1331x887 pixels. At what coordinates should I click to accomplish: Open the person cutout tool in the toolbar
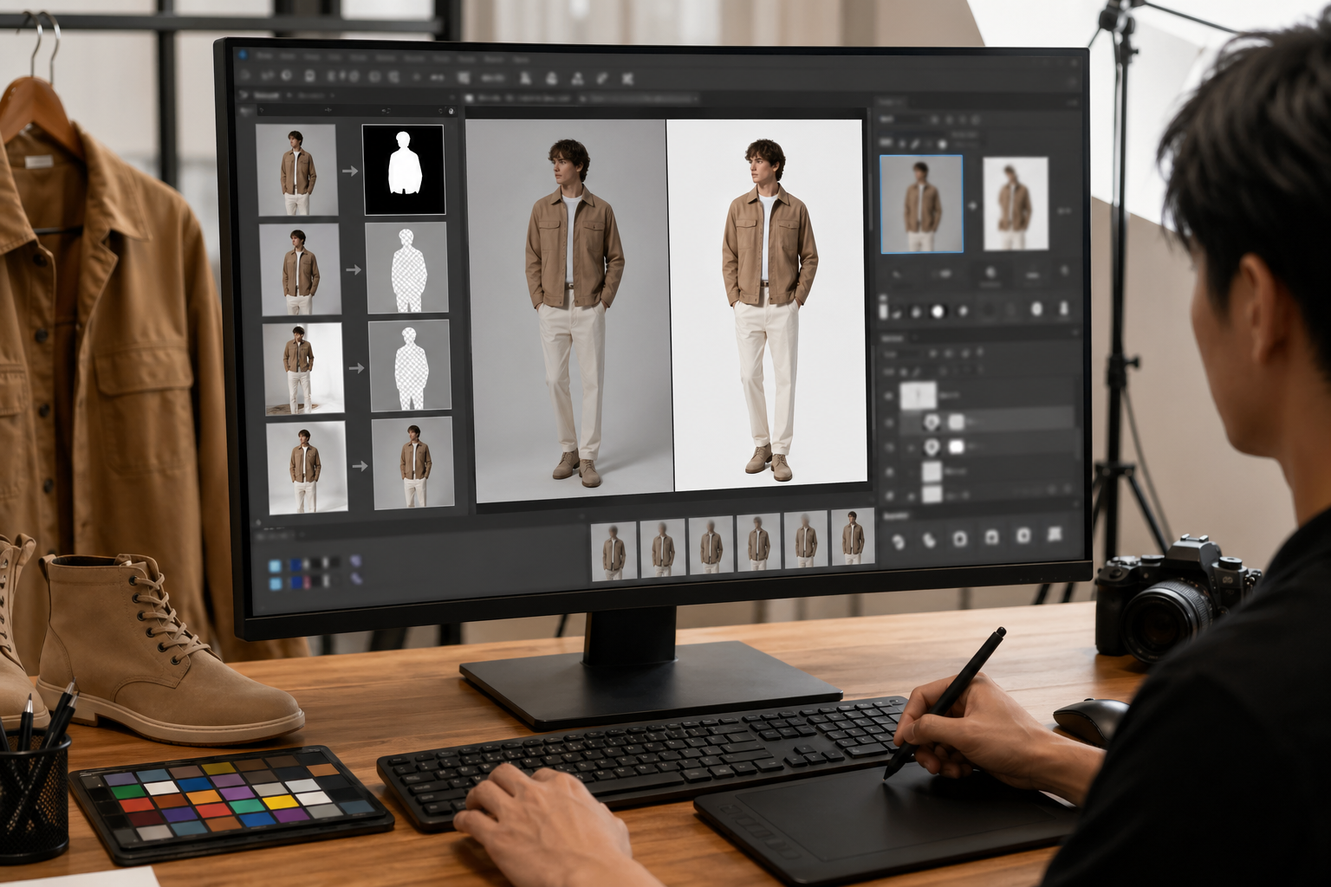[x=551, y=77]
